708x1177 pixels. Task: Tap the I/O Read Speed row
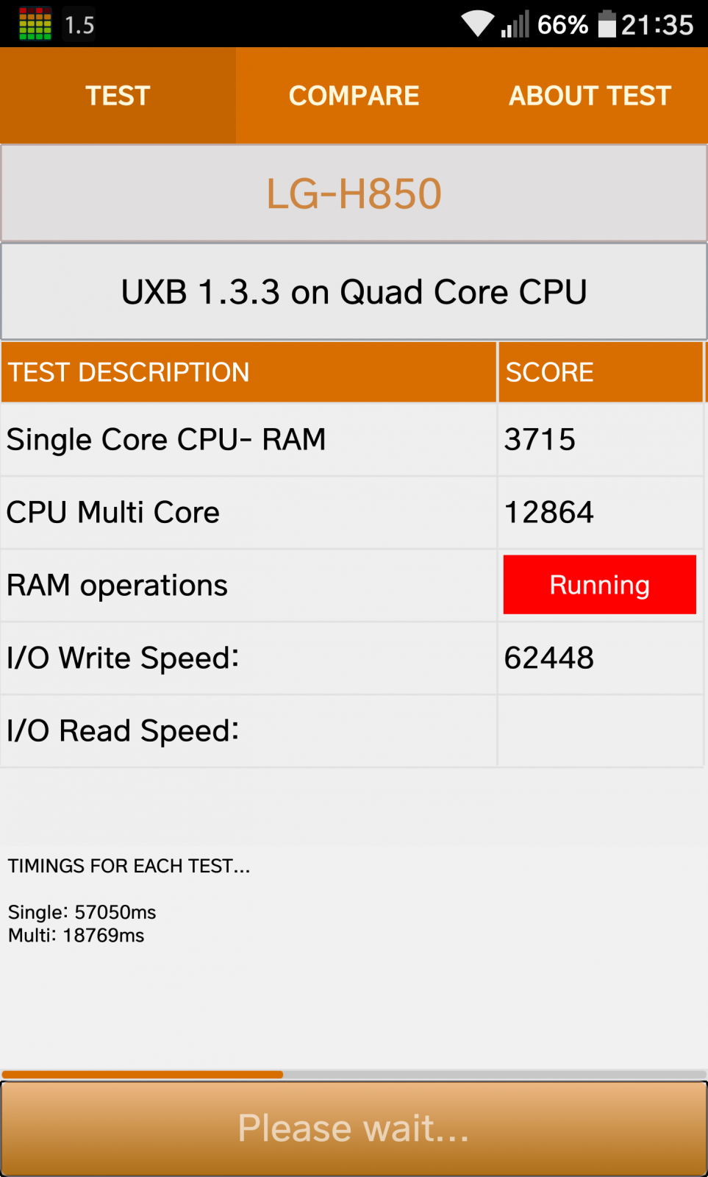point(352,730)
